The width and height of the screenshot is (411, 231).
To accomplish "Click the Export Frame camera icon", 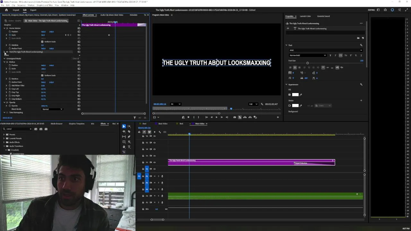I will click(x=234, y=117).
